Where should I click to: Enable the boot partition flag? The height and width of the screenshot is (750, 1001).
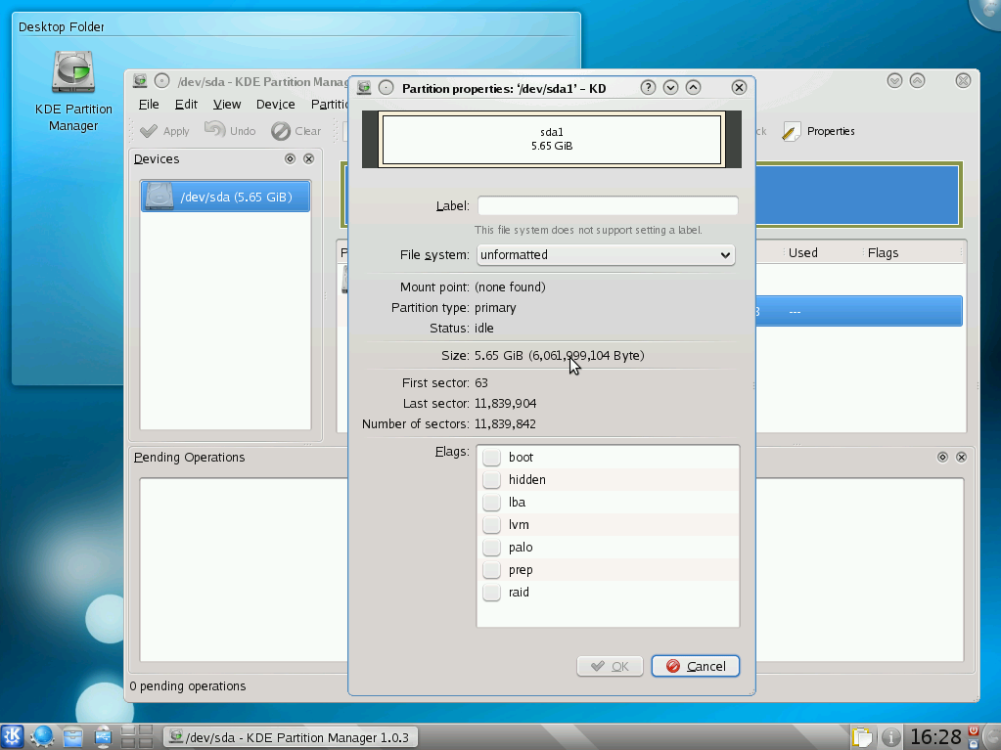coord(491,457)
